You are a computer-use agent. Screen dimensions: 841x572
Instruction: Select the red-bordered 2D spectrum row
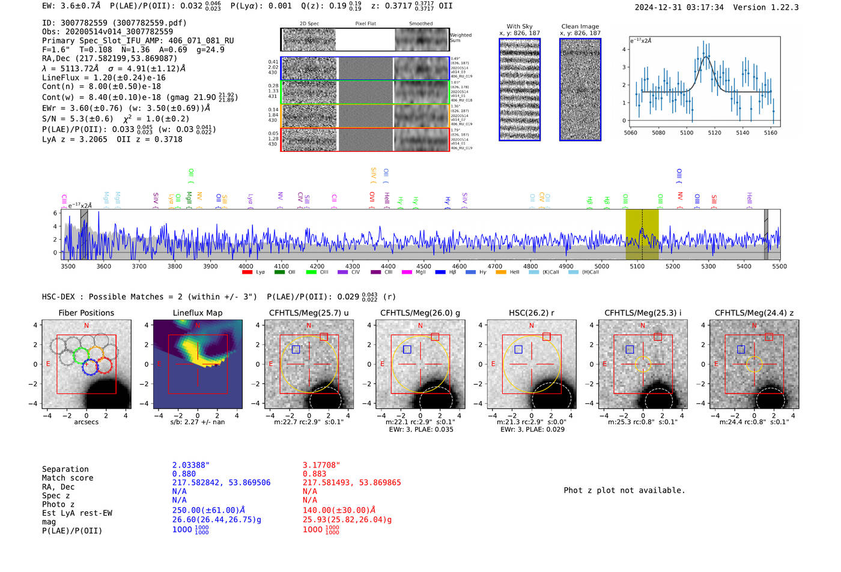365,139
